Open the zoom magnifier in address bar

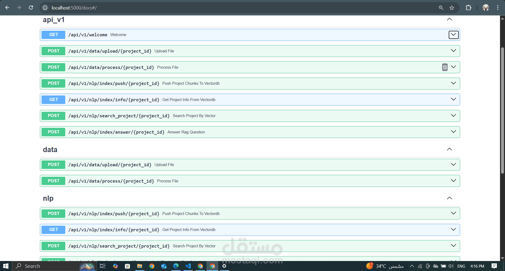pyautogui.click(x=441, y=8)
